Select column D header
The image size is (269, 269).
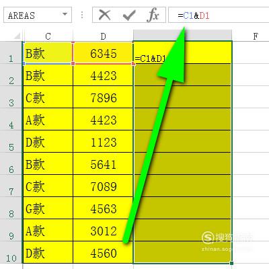tap(103, 36)
